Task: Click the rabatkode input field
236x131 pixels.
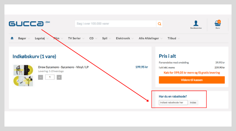Action: tap(173, 103)
